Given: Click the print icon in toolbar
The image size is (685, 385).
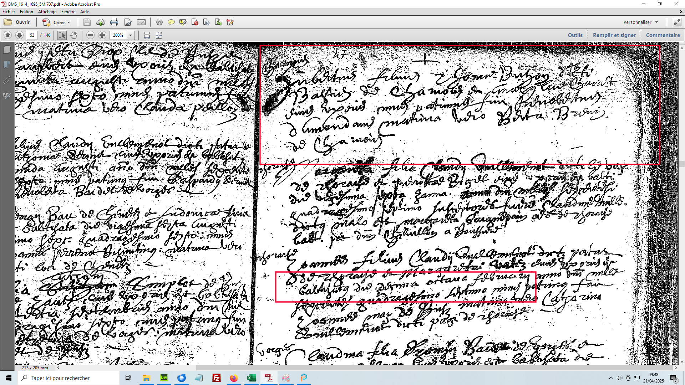Looking at the screenshot, I should tap(114, 22).
